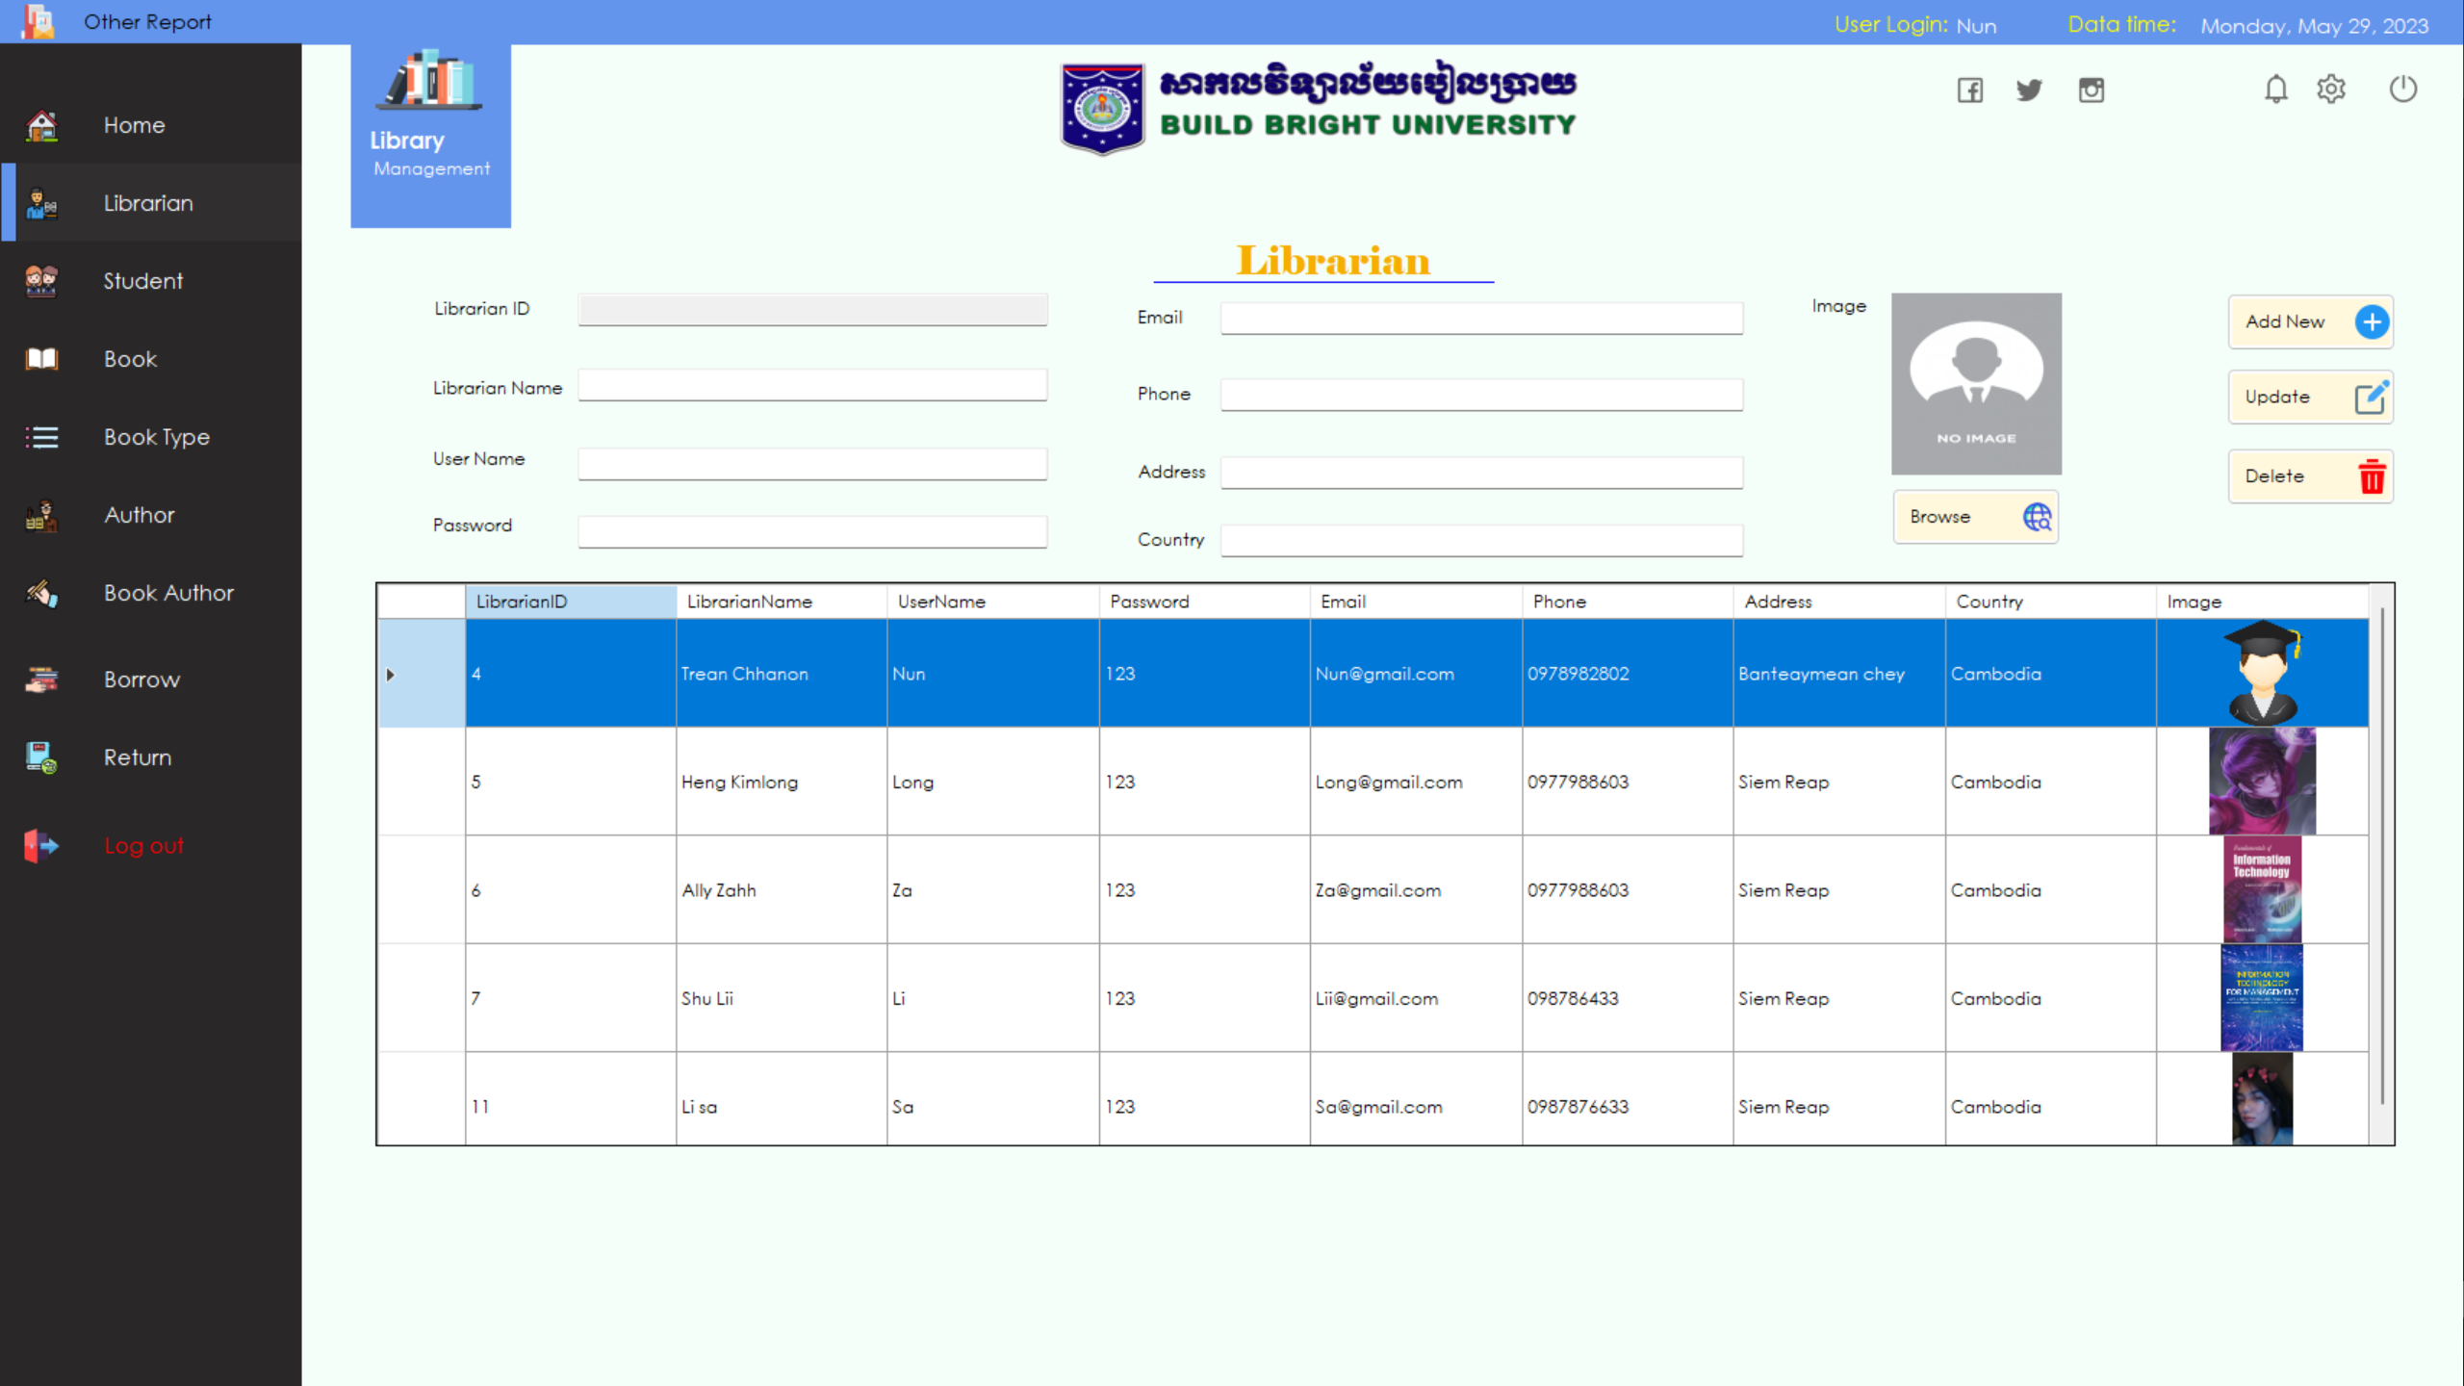
Task: Click the Facebook icon
Action: tap(1969, 90)
